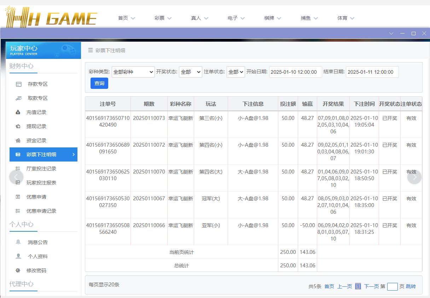Open 消息公告 announcements via its bell icon

click(x=19, y=242)
